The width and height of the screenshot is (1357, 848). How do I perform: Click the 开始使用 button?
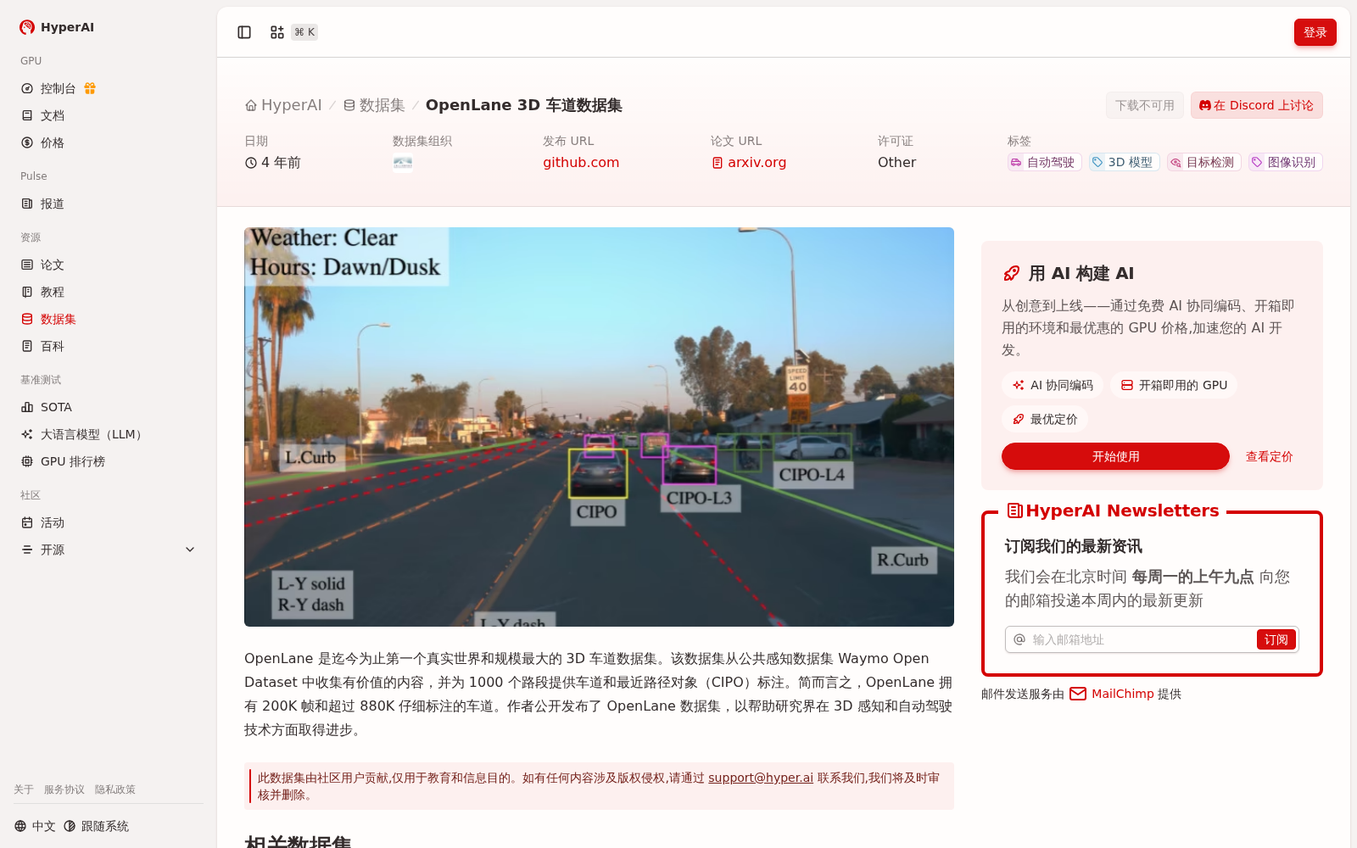tap(1115, 456)
